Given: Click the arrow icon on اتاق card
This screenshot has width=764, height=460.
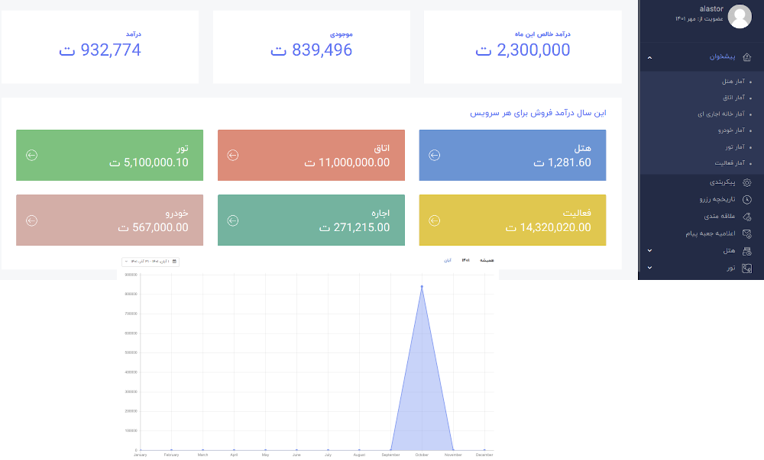Looking at the screenshot, I should pyautogui.click(x=234, y=155).
